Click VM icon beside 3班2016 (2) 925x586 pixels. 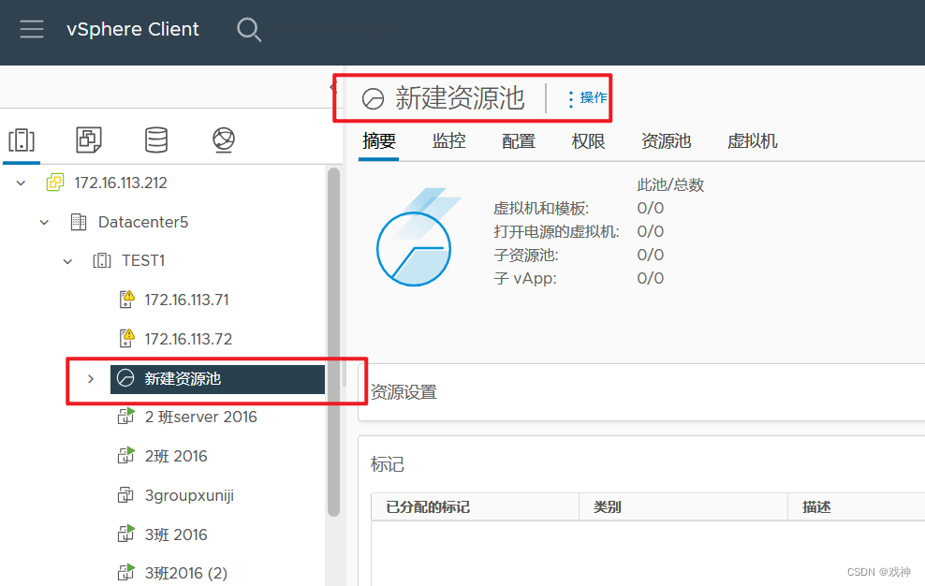(125, 573)
